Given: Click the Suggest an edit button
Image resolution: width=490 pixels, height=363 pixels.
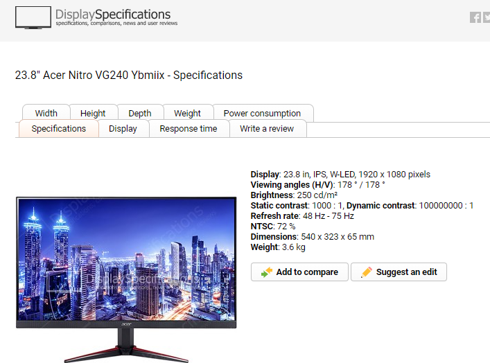Looking at the screenshot, I should (x=399, y=272).
